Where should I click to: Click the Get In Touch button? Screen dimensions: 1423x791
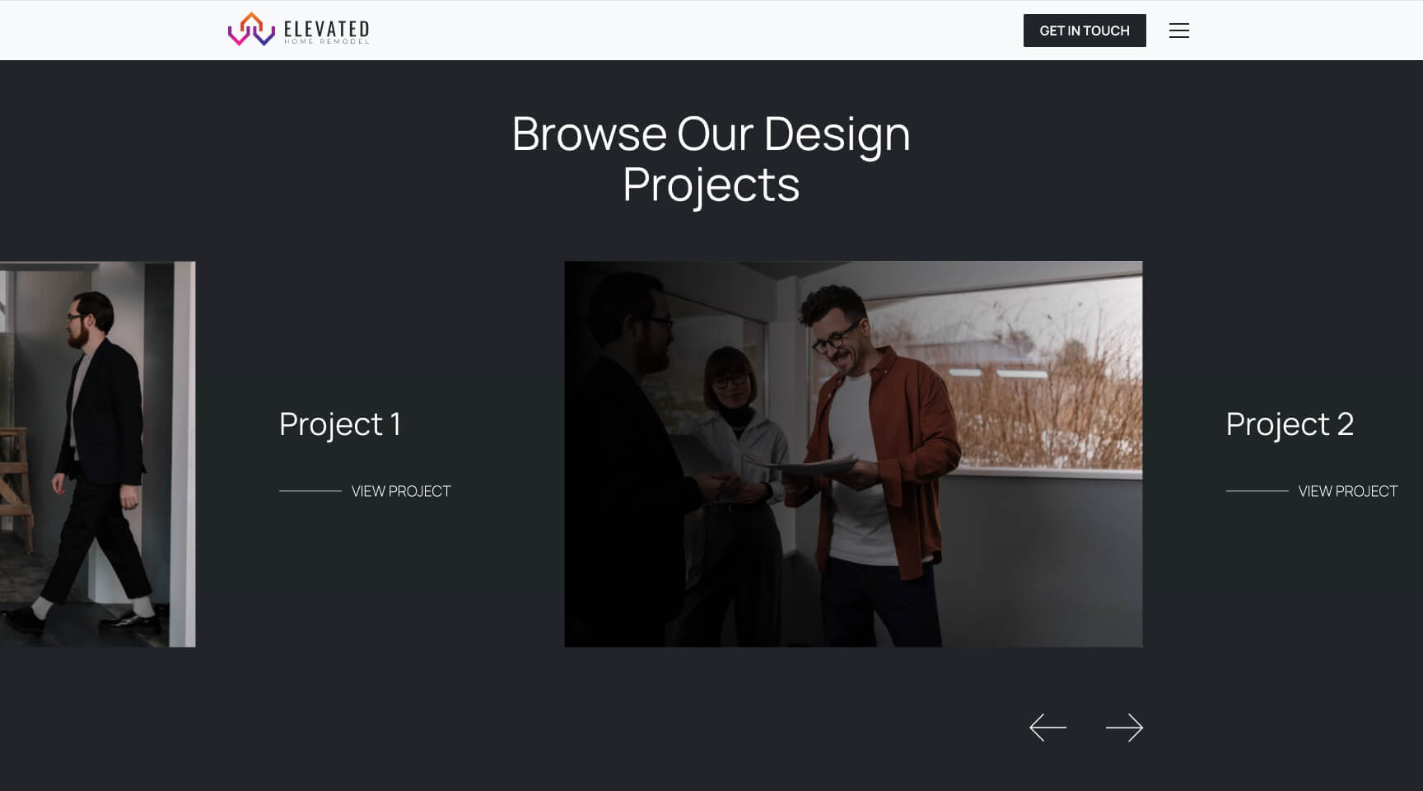[1085, 30]
